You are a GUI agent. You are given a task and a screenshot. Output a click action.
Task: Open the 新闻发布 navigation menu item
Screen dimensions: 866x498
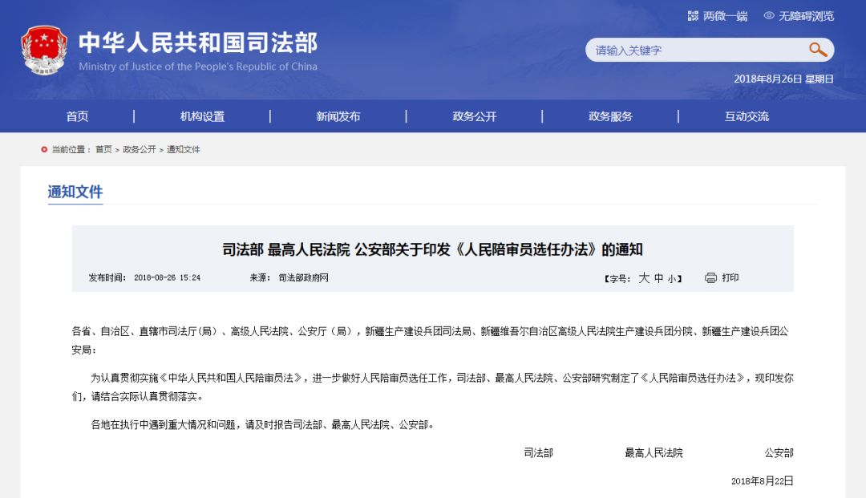point(338,116)
